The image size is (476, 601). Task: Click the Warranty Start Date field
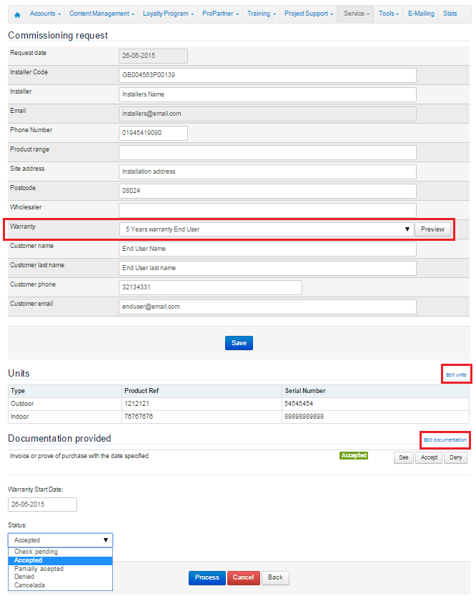(42, 505)
